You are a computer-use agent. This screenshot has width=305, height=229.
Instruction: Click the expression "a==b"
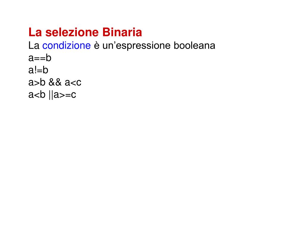click(40, 58)
